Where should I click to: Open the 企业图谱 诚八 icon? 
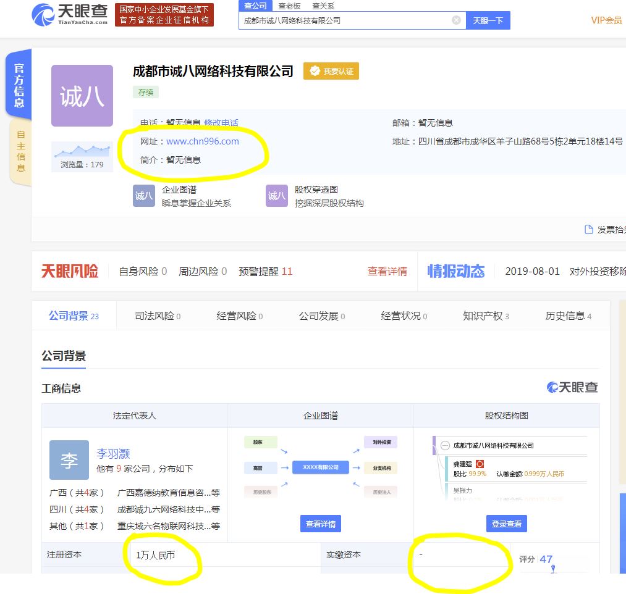[x=144, y=196]
